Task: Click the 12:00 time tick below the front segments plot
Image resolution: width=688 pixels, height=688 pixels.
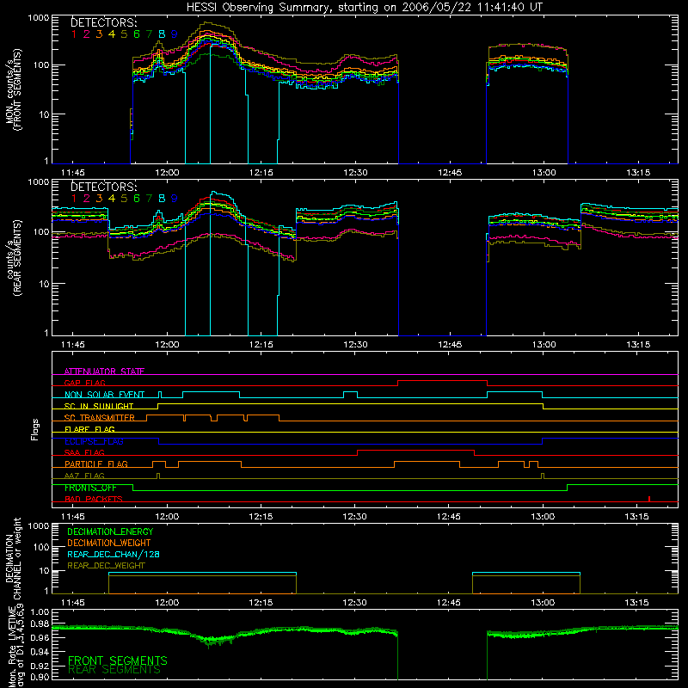Action: 167,173
